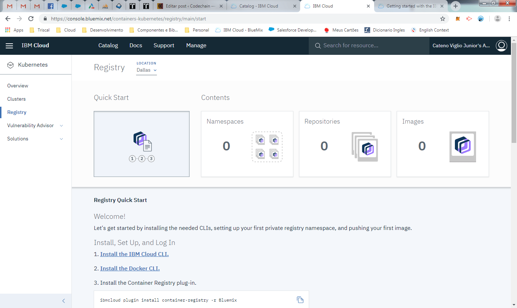517x308 pixels.
Task: Click the Chrome profile icon
Action: (x=497, y=19)
